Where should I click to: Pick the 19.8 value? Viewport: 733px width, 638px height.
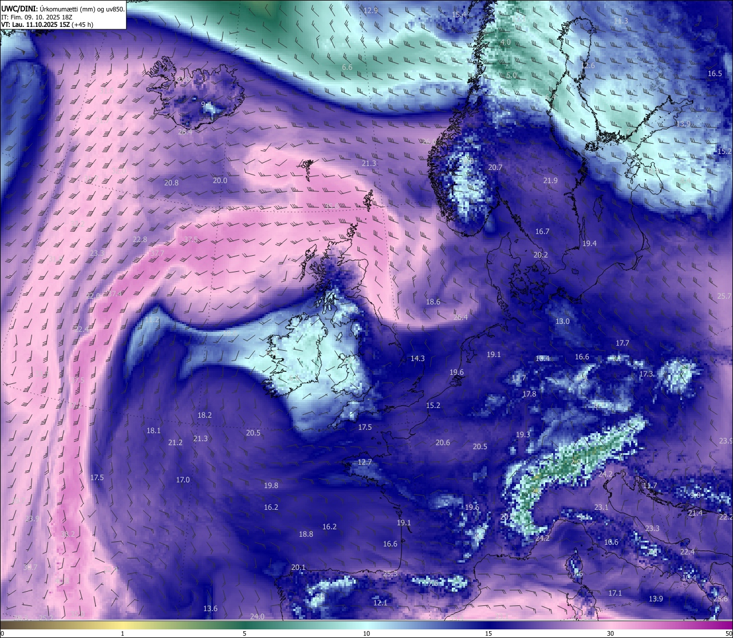271,486
